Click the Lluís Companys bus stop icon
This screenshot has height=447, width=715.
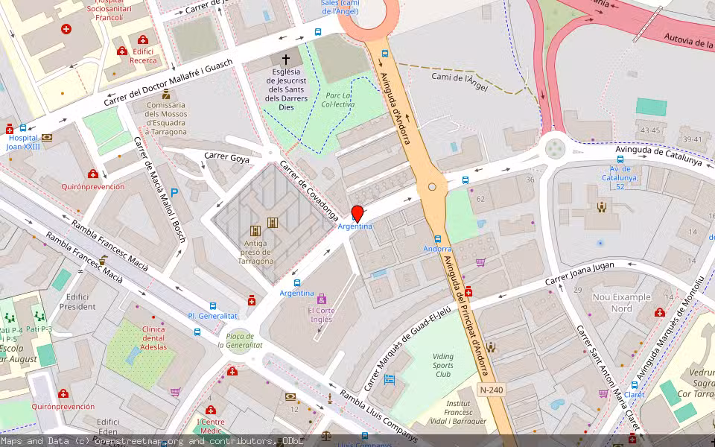pos(365,436)
